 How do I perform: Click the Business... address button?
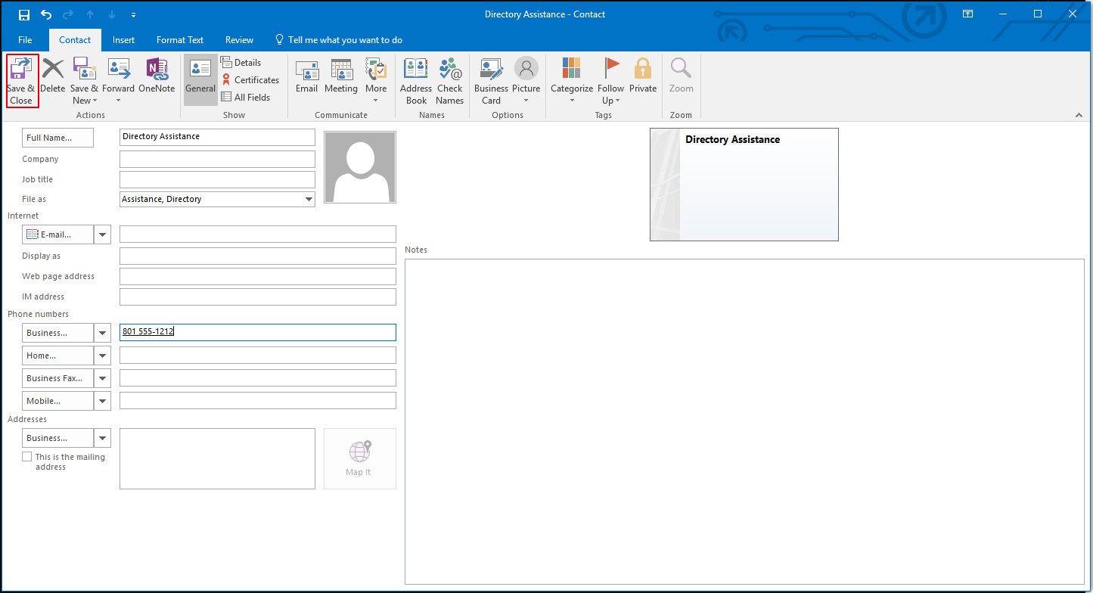pyautogui.click(x=58, y=438)
